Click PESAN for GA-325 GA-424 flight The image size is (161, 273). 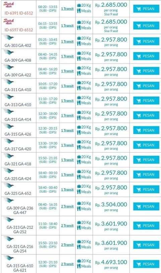point(146,175)
